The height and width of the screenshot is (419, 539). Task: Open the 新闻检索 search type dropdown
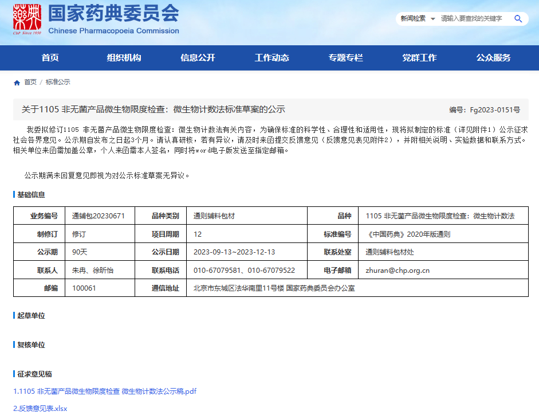[x=418, y=18]
